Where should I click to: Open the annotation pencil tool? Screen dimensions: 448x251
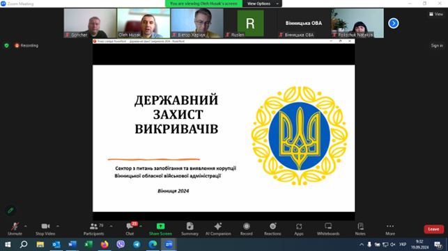click(10, 211)
